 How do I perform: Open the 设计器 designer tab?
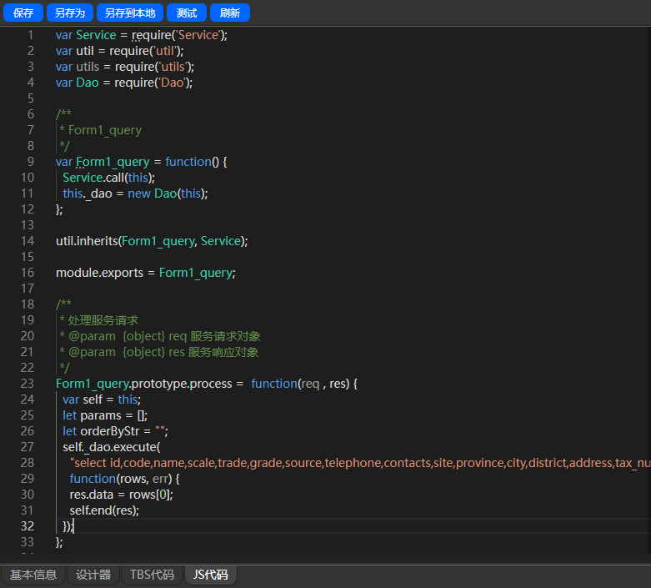pyautogui.click(x=93, y=575)
